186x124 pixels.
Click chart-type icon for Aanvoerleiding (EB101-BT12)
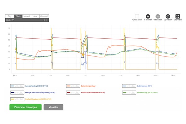click(x=17, y=86)
